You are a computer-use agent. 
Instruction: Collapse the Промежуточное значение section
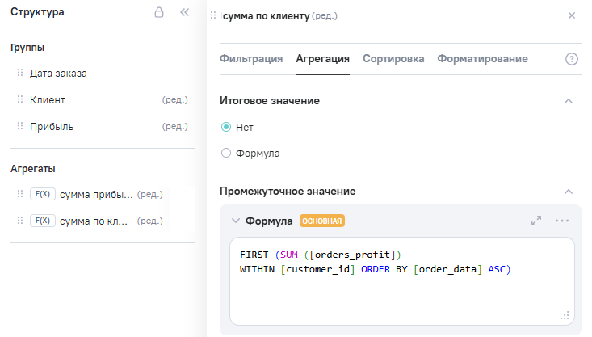pos(569,192)
